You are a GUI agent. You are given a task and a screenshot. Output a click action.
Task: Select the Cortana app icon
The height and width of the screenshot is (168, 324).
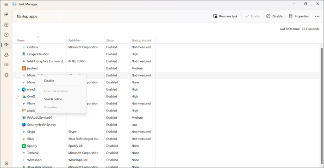(24, 47)
